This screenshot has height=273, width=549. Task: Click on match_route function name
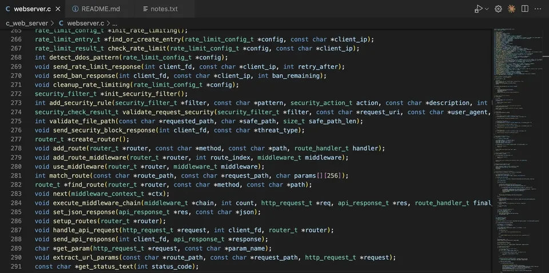click(x=69, y=175)
